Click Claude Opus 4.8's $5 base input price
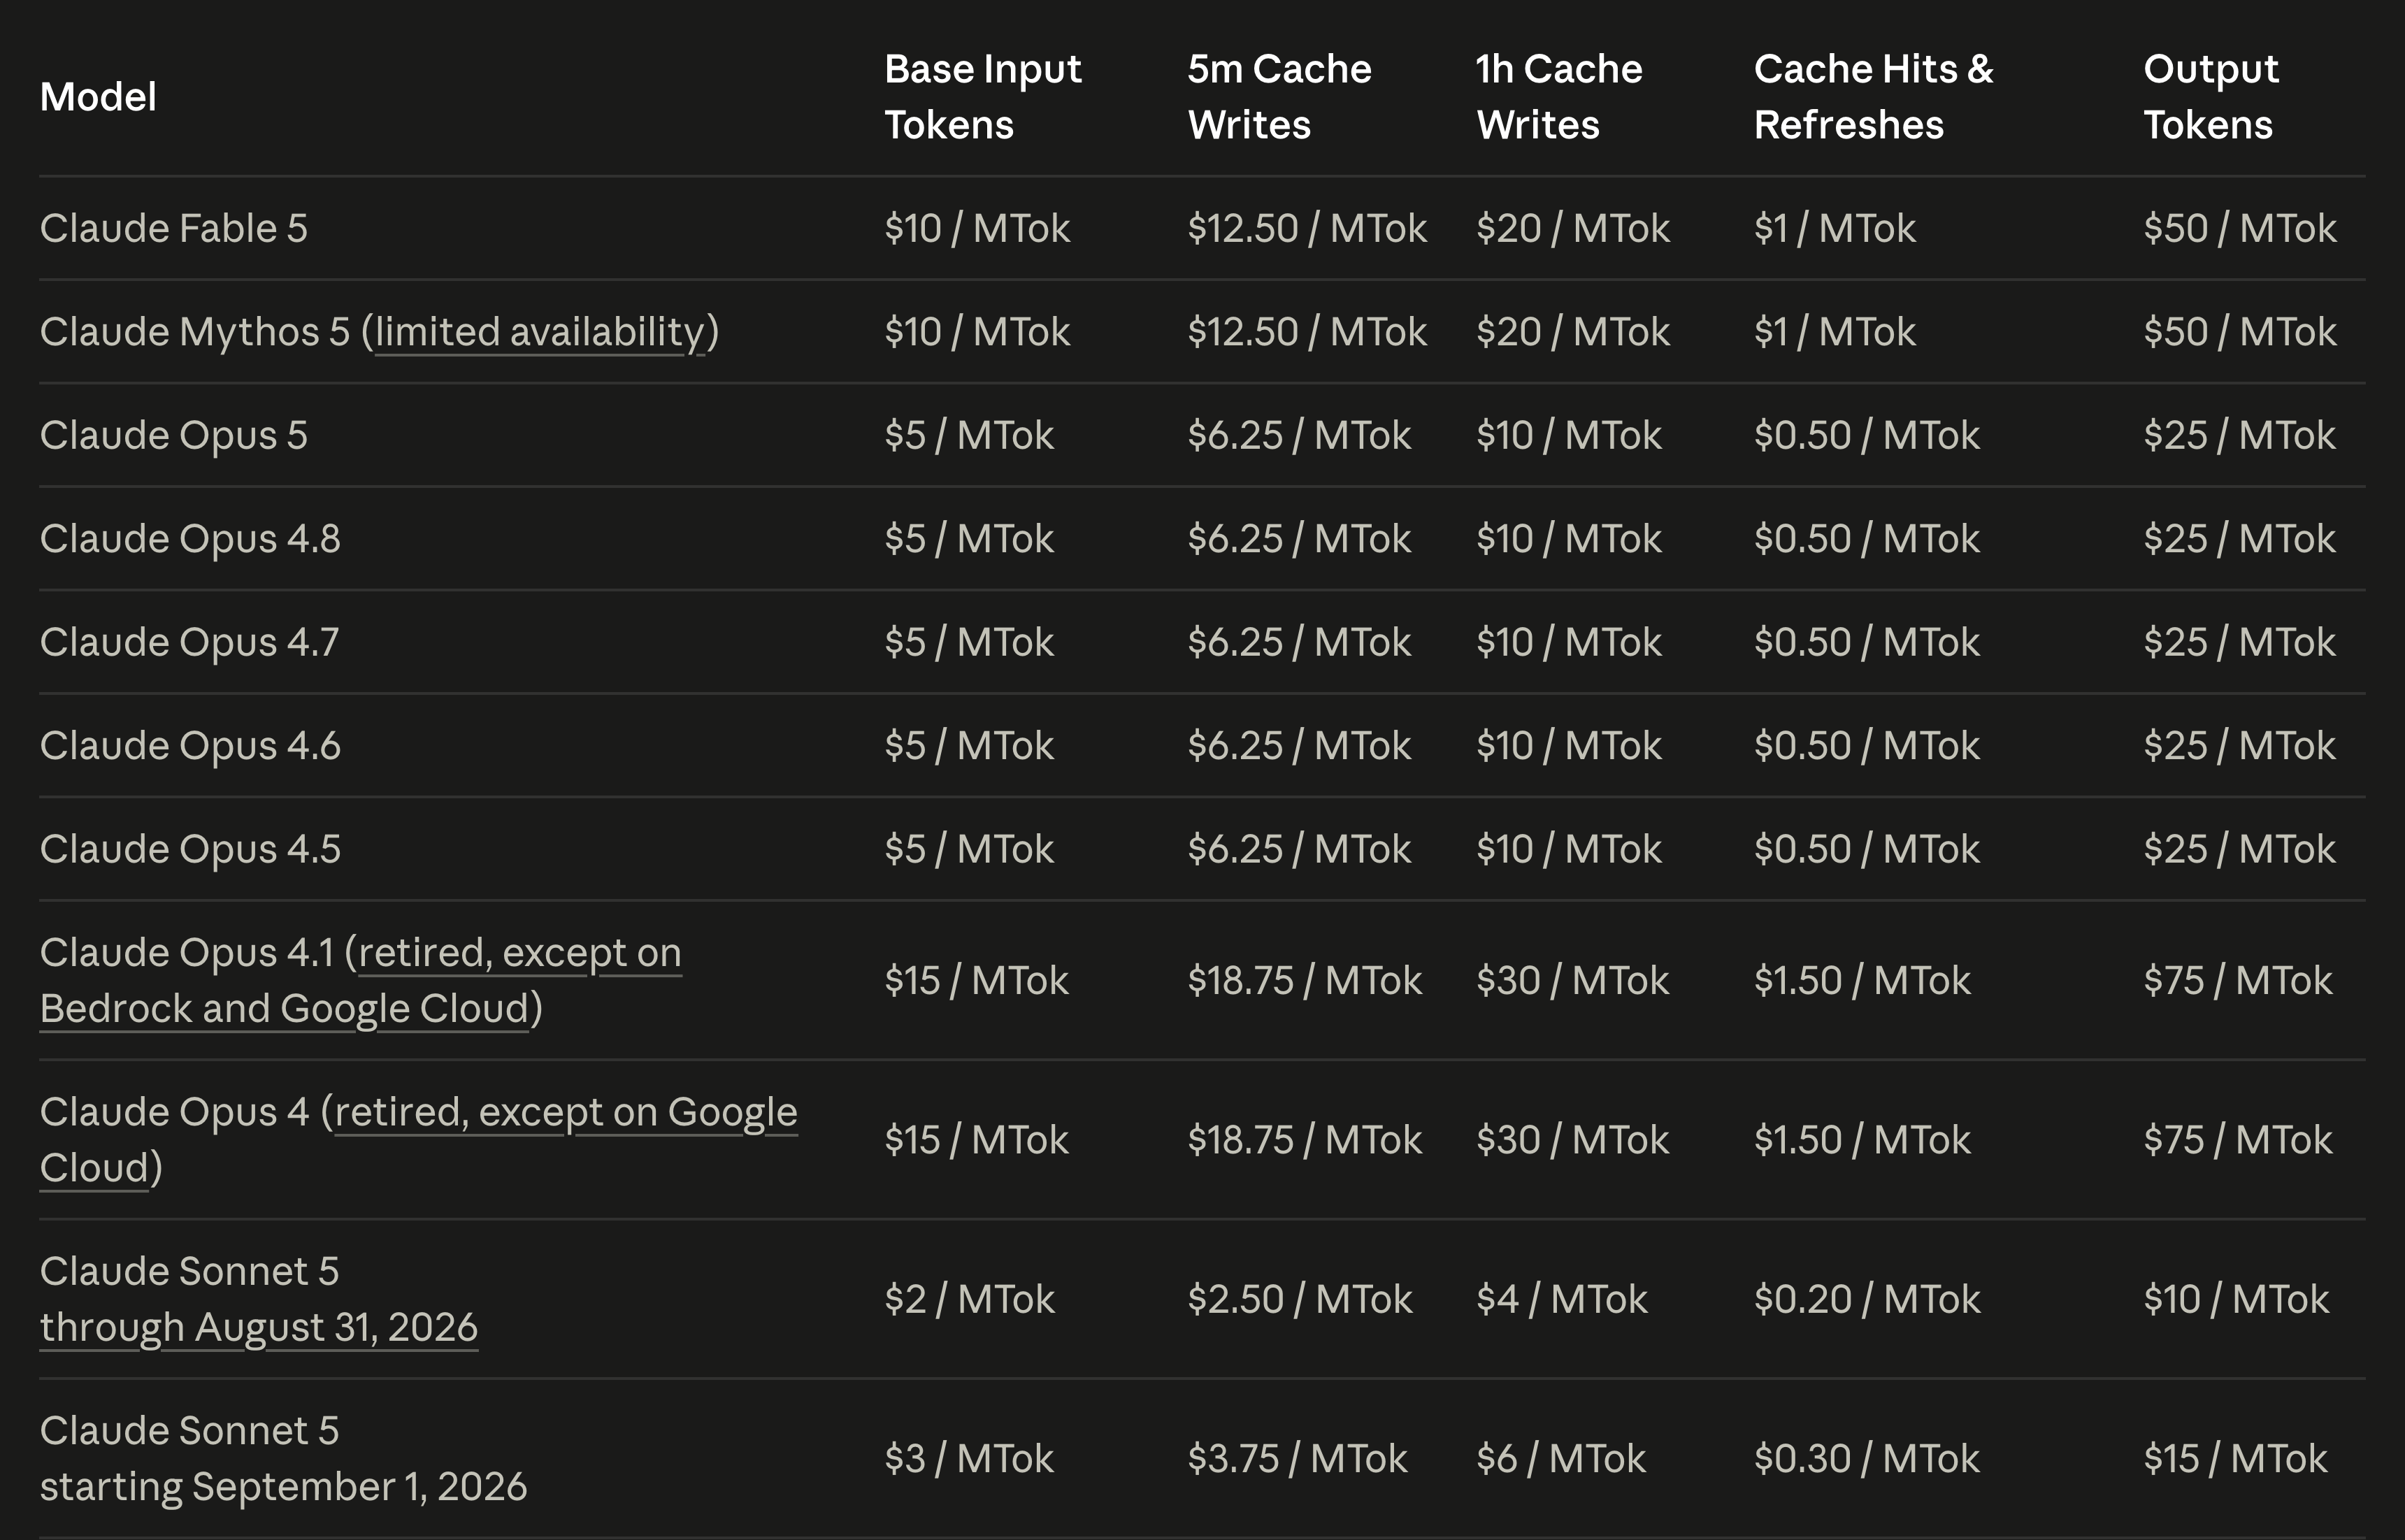 coord(969,539)
